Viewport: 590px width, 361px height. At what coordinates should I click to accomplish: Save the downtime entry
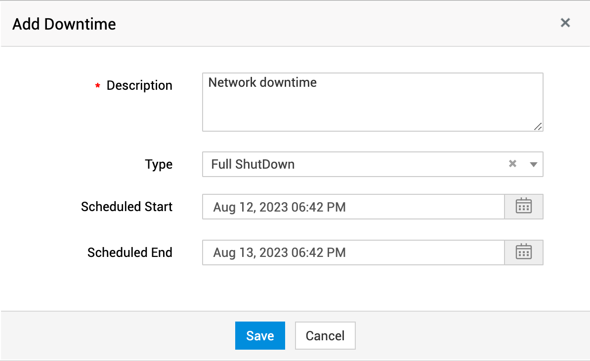(260, 336)
